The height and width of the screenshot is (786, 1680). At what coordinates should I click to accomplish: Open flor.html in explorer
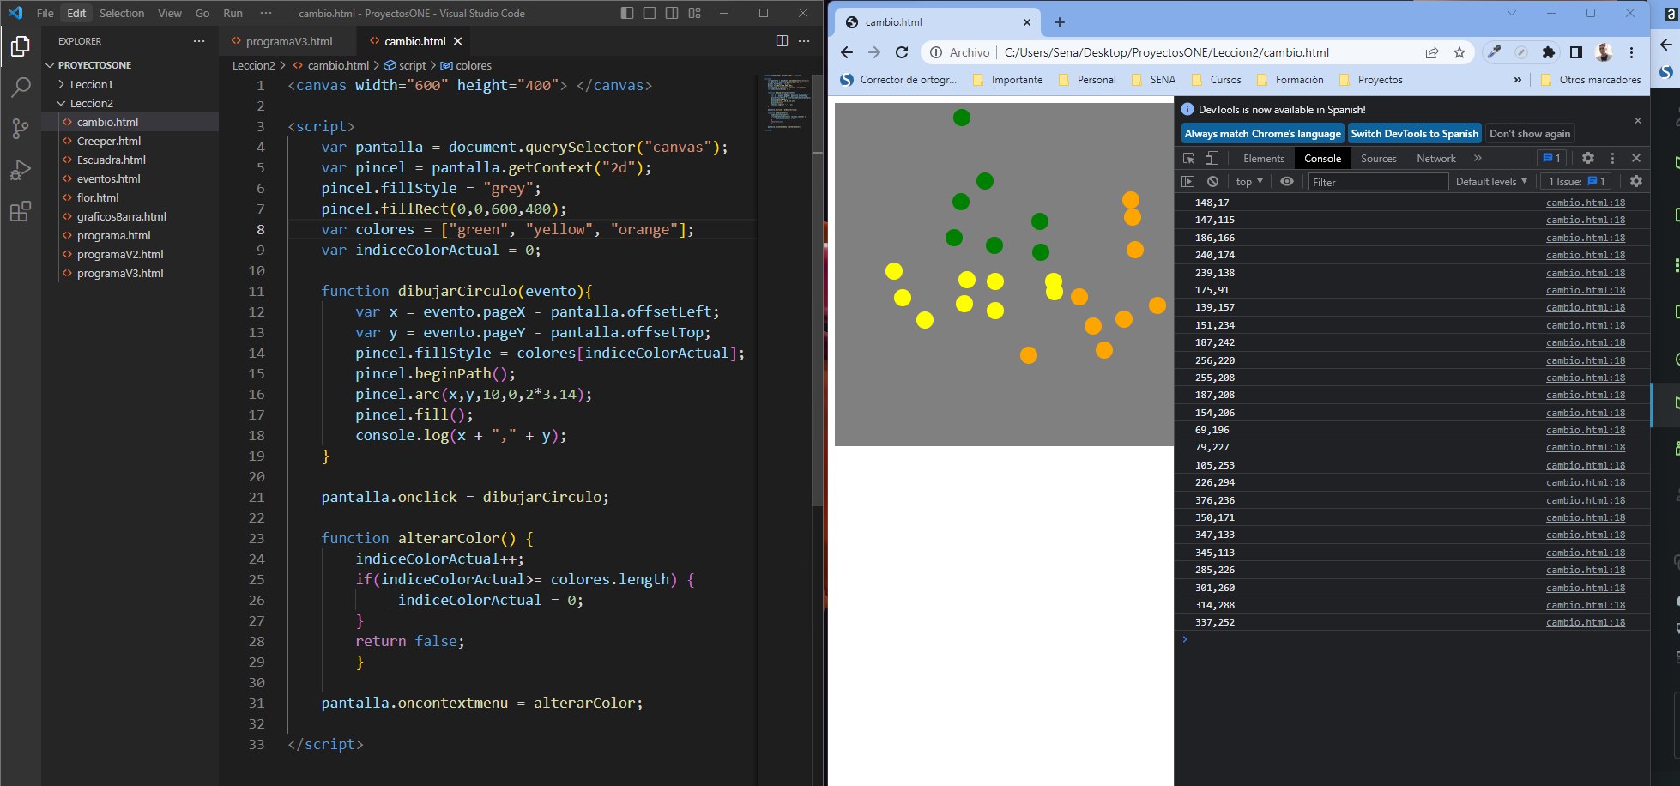pos(98,197)
